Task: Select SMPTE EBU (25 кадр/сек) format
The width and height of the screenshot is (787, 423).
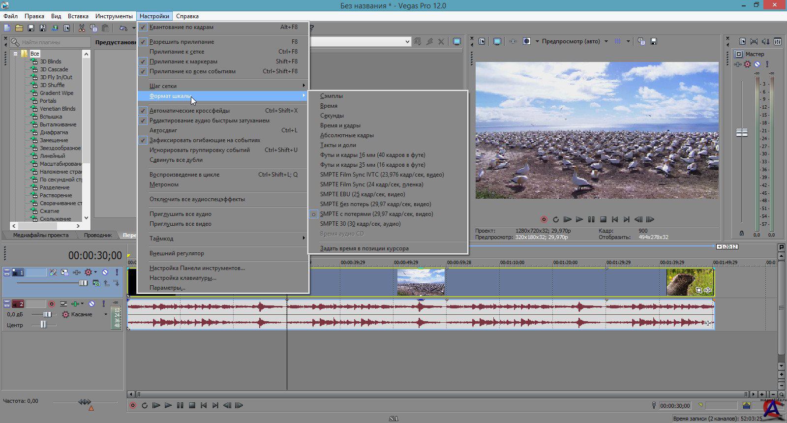Action: (363, 194)
